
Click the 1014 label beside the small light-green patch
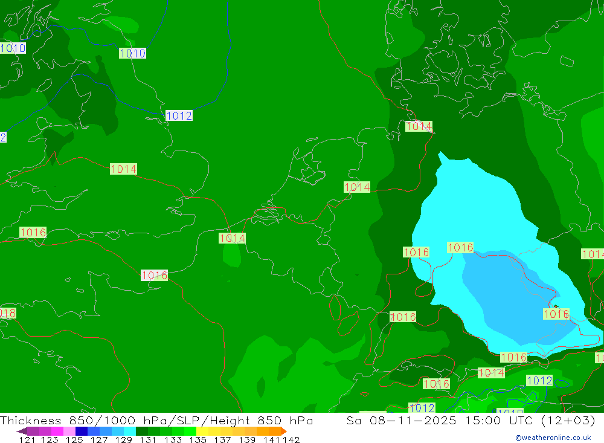pos(233,238)
